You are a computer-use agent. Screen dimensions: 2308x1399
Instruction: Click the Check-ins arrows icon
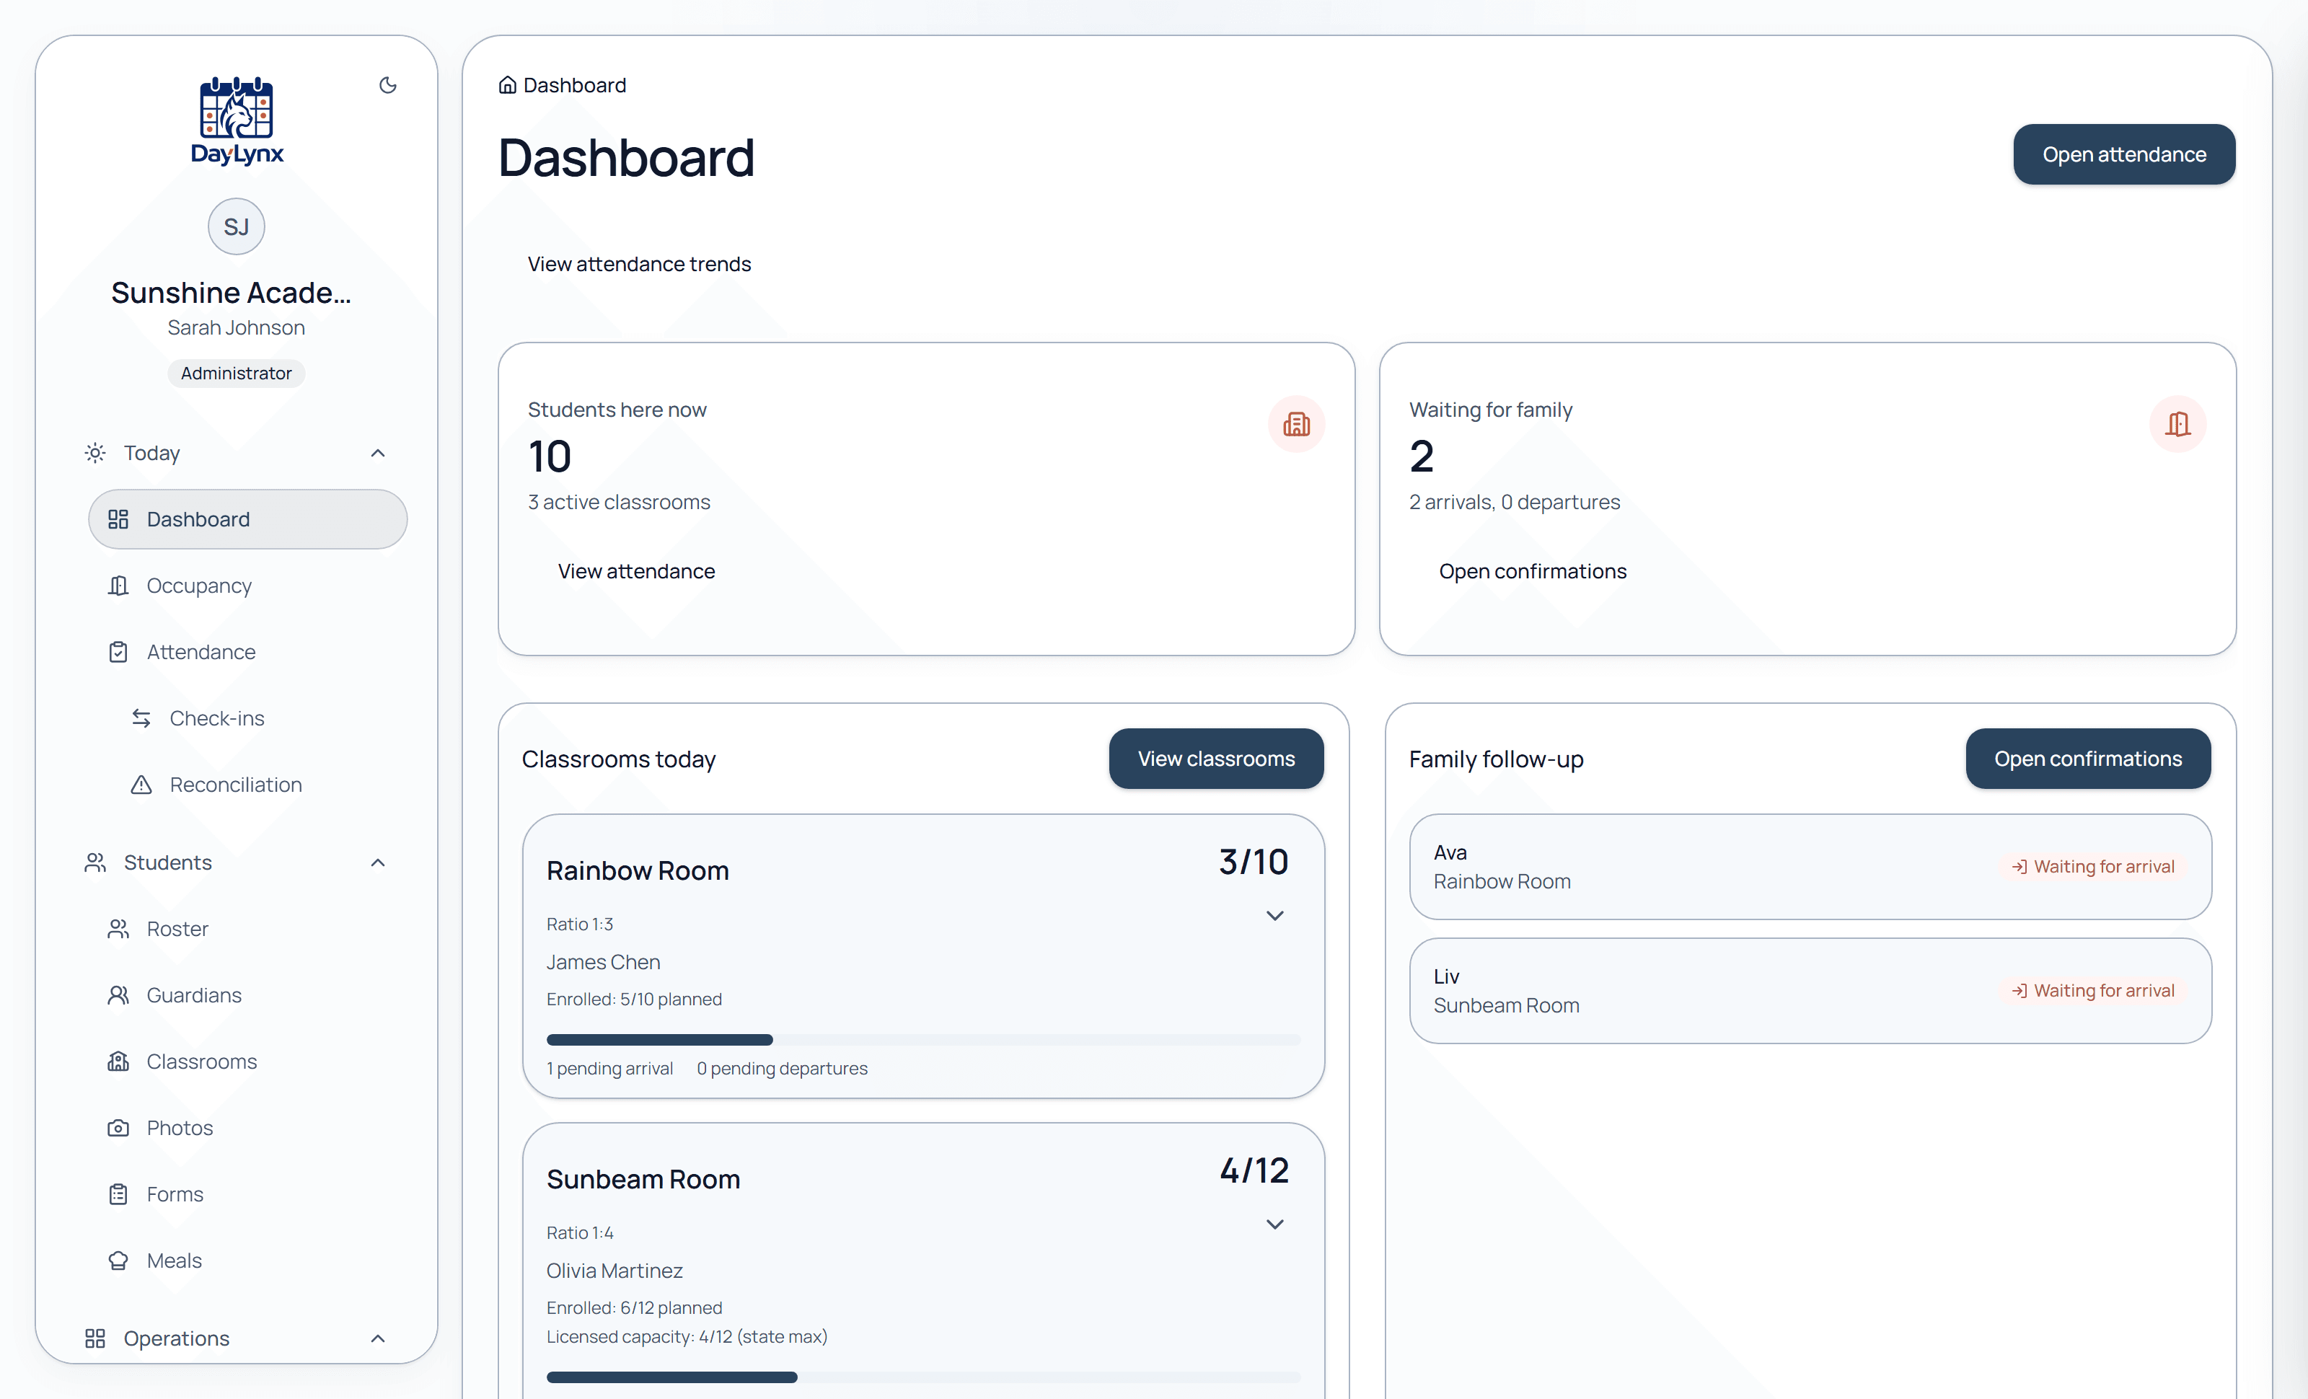pos(141,719)
